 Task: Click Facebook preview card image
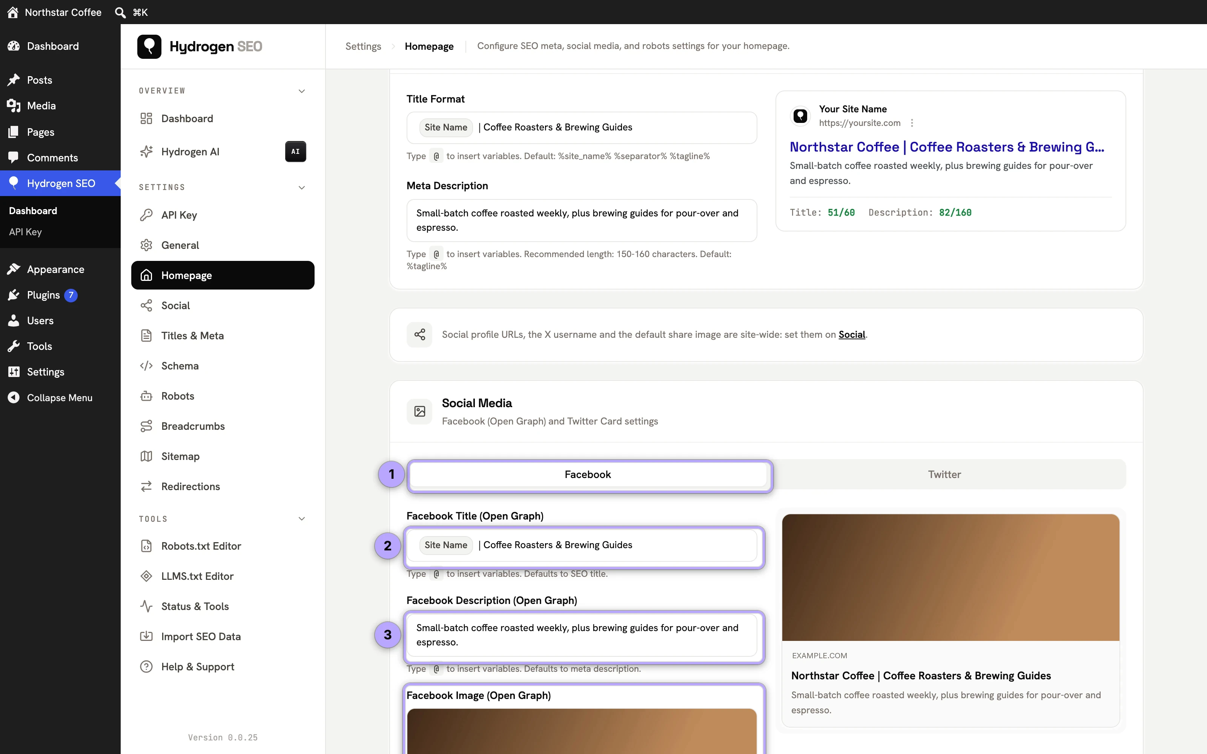pos(951,578)
